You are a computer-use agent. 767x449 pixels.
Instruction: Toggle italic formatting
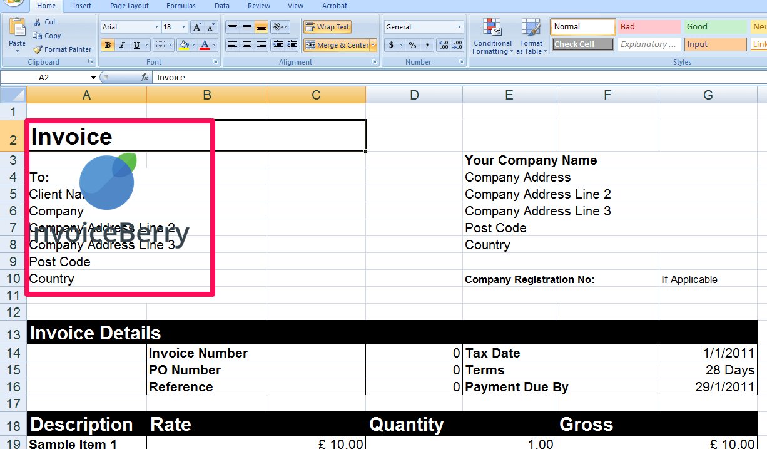[122, 45]
